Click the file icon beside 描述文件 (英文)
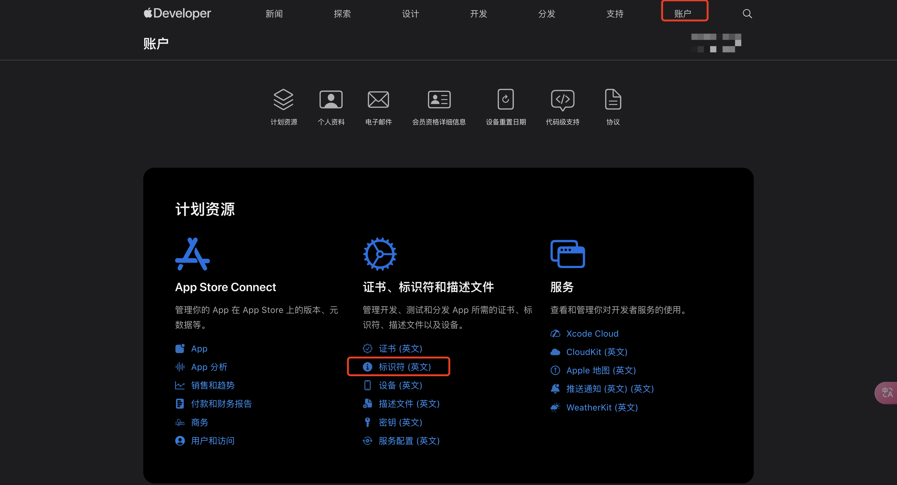The width and height of the screenshot is (897, 485). tap(368, 404)
